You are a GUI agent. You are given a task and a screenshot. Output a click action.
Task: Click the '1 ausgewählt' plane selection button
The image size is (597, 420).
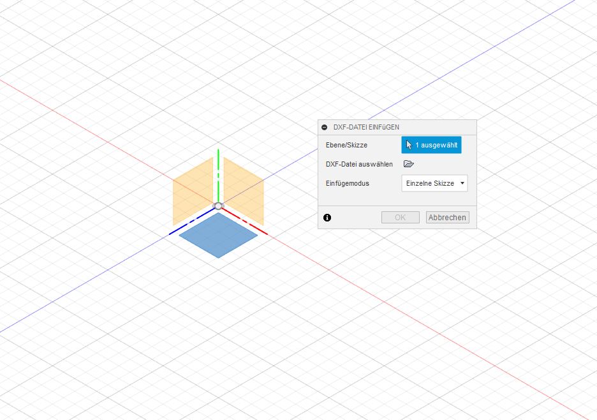tap(431, 145)
